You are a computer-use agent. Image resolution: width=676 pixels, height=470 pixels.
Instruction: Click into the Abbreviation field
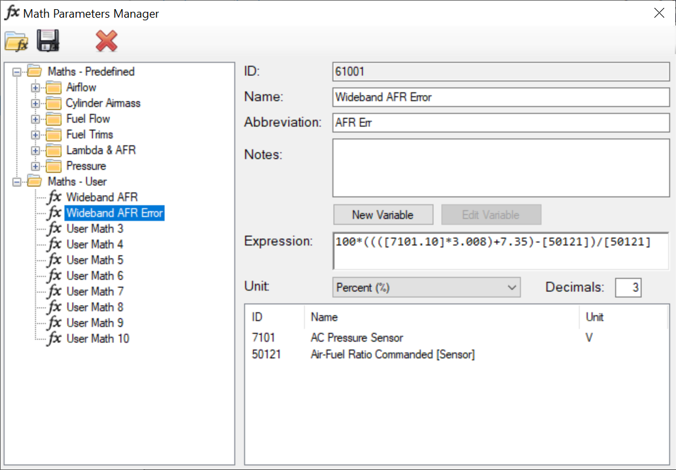click(501, 122)
